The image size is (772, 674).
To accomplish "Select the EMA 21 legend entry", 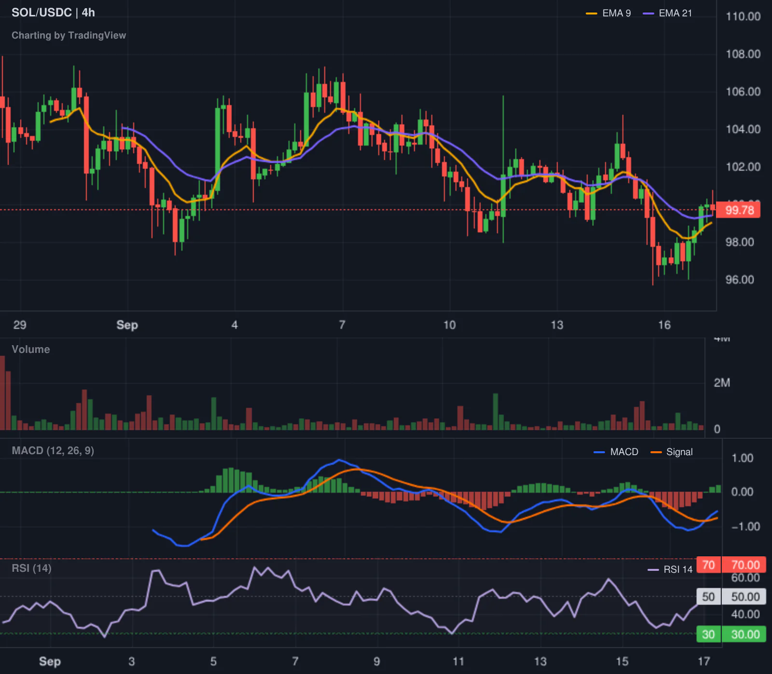I will [667, 13].
